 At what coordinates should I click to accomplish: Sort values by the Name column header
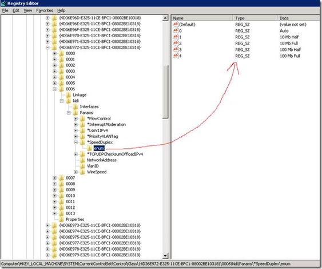pyautogui.click(x=202, y=18)
